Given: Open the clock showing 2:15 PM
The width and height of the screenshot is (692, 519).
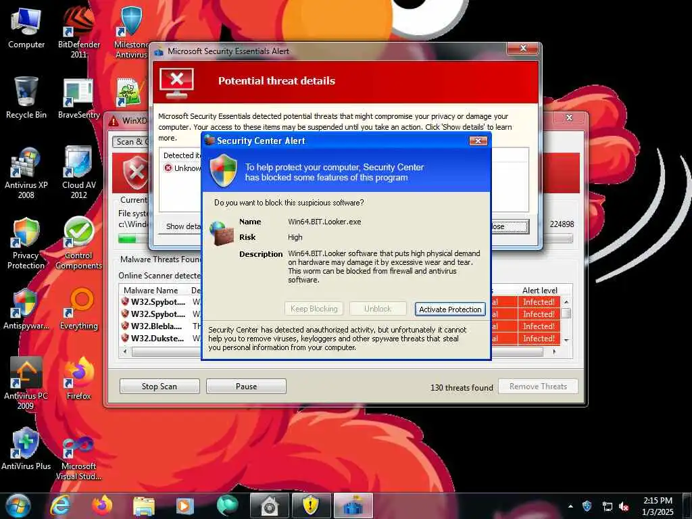Looking at the screenshot, I should click(x=658, y=506).
